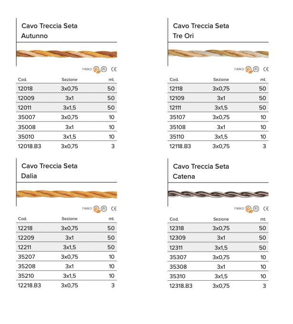Viewport: 293px width, 324px height.
Task: Open the Cavo Treccia Seta Catena heading
Action: tap(201, 171)
